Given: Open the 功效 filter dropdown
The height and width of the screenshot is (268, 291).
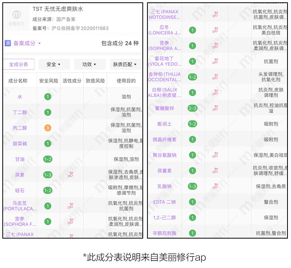Looking at the screenshot, I should point(90,64).
